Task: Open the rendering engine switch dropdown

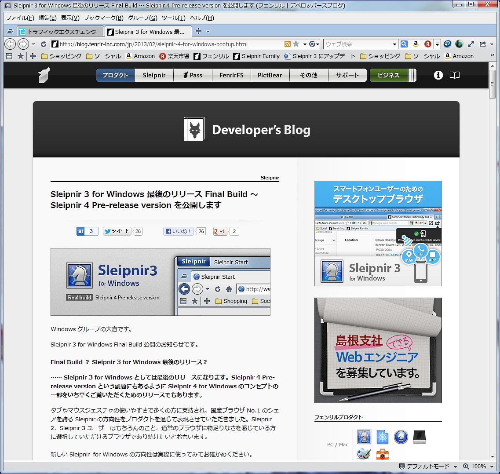Action: tap(314, 44)
